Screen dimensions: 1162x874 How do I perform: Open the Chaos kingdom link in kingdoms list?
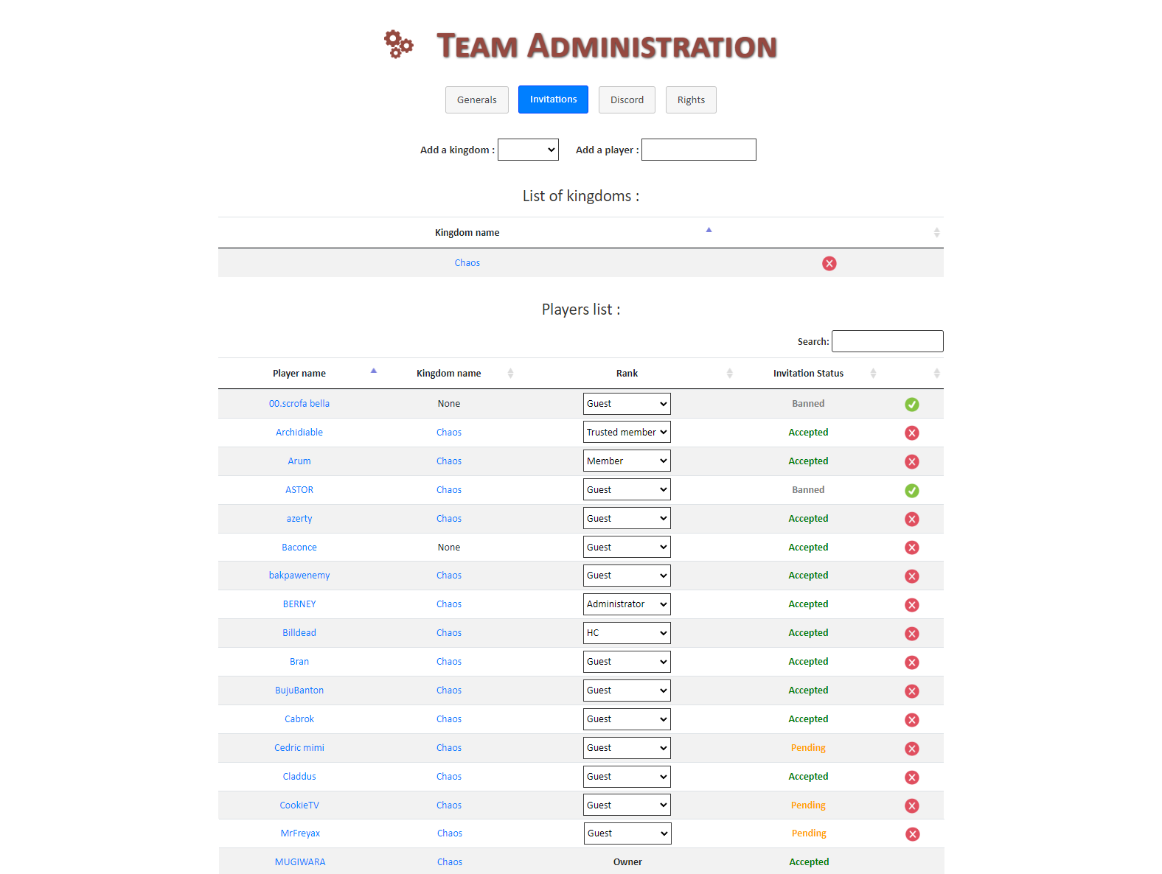467,263
